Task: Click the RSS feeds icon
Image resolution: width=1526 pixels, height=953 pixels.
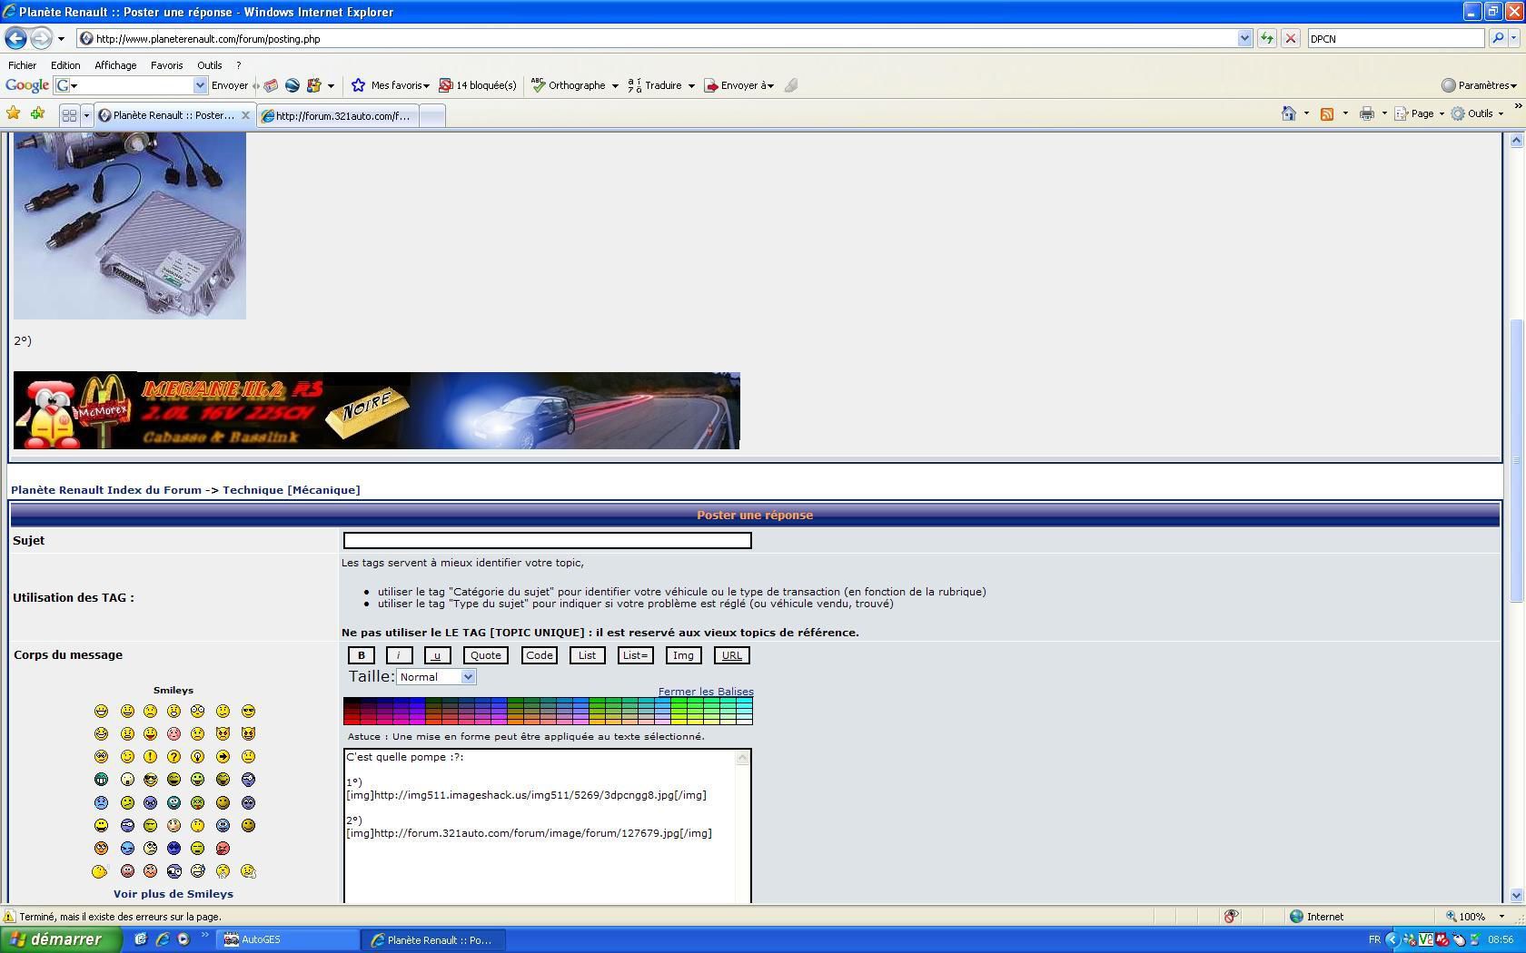Action: pos(1327,113)
